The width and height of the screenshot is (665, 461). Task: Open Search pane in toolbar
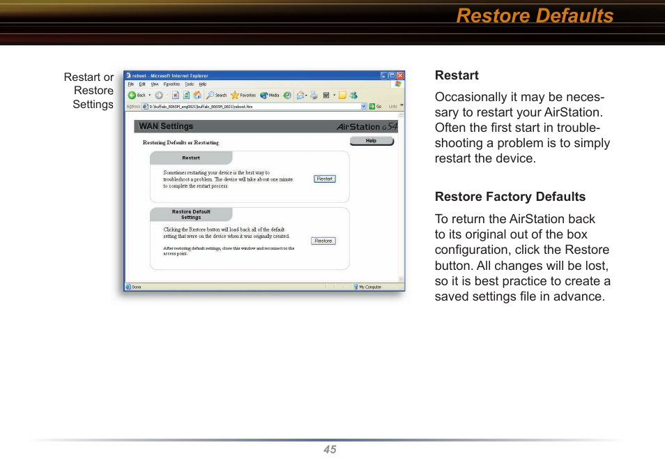click(x=217, y=95)
